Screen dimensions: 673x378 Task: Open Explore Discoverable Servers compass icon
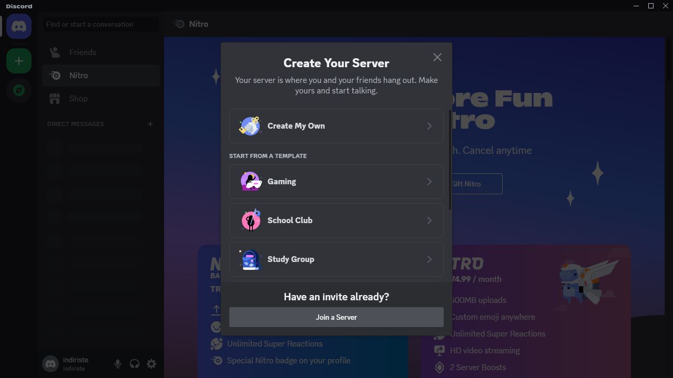[19, 90]
